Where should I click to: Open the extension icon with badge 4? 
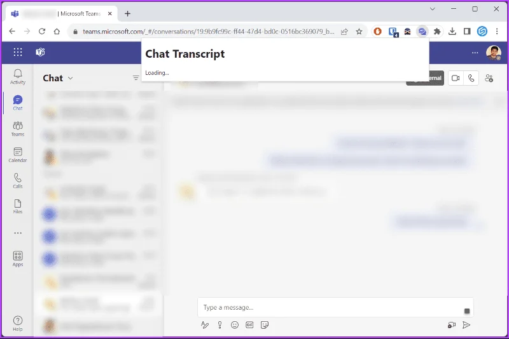pos(393,32)
